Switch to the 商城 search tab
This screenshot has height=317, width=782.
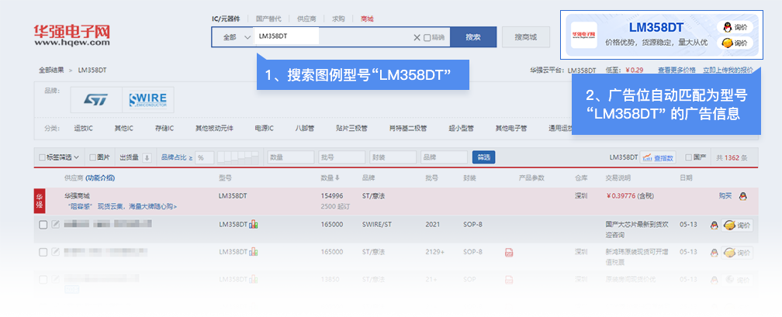367,19
